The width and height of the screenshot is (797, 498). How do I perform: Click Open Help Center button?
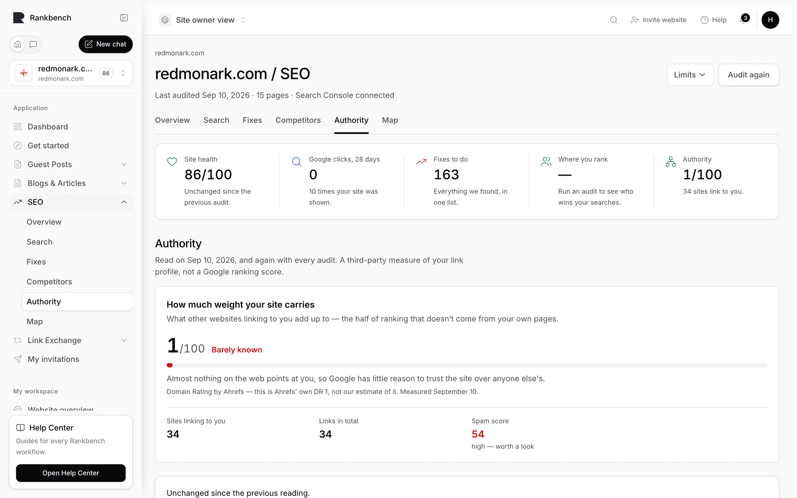coord(71,473)
